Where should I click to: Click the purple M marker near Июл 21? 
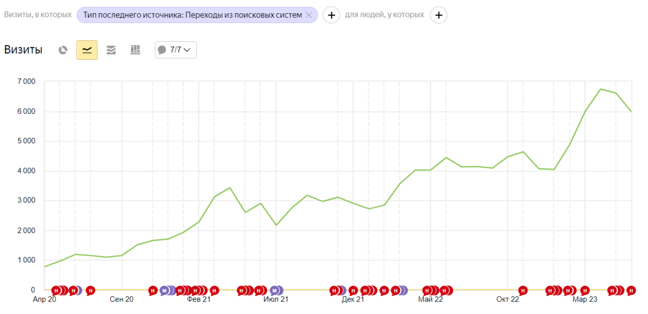click(274, 290)
